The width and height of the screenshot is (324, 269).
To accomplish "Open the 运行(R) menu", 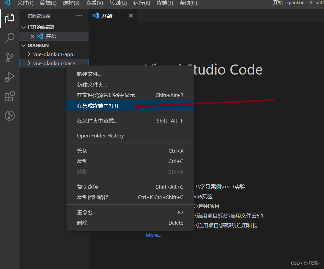I will (x=142, y=3).
